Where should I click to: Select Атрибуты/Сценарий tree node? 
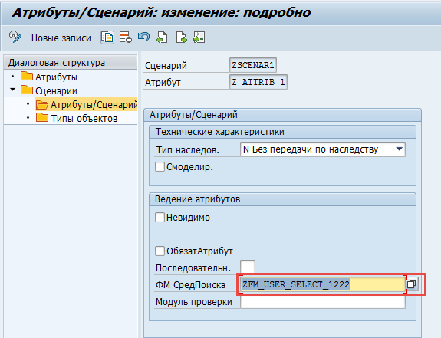(x=94, y=105)
